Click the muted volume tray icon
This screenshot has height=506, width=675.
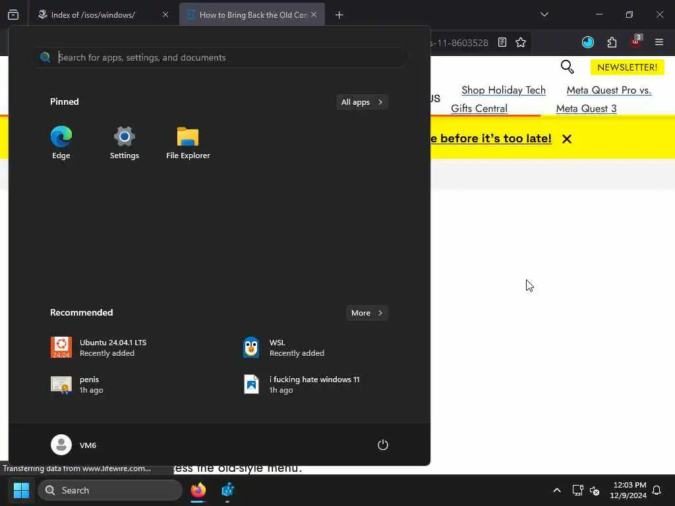point(595,490)
